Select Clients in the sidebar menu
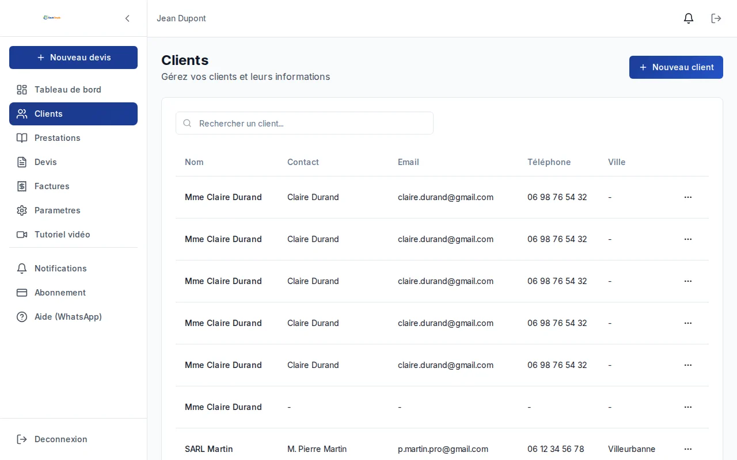This screenshot has height=460, width=737. coord(73,114)
